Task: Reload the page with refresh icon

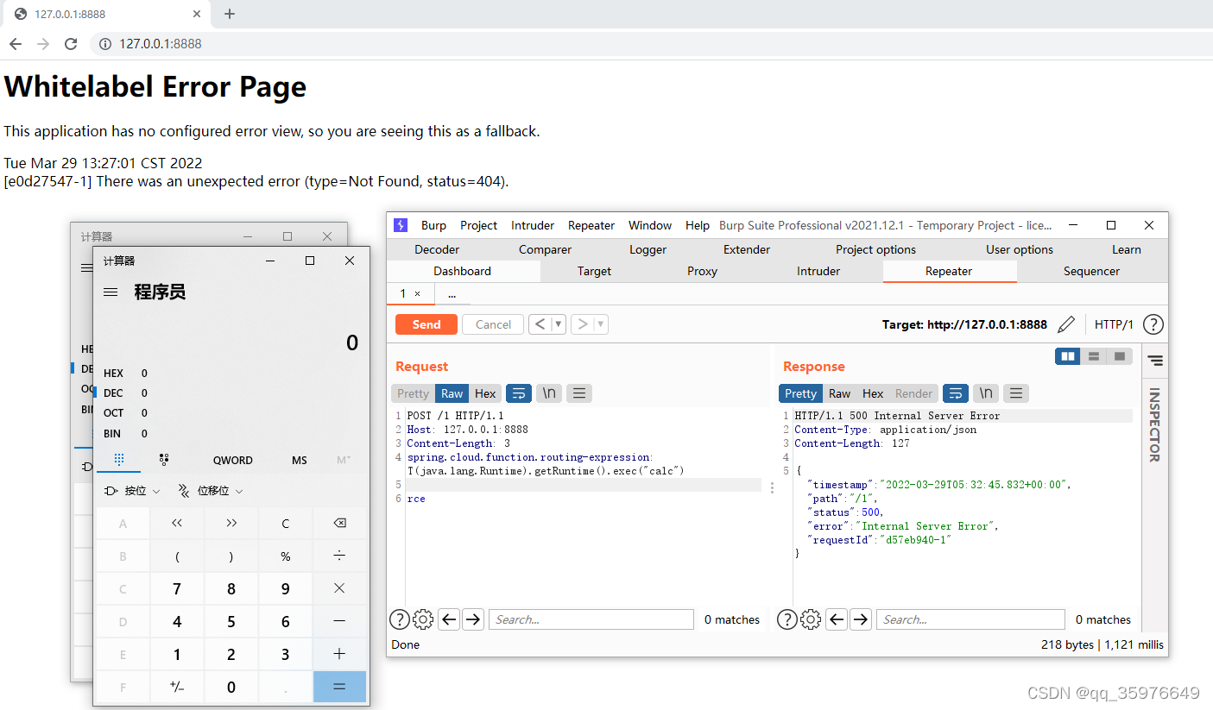Action: tap(71, 43)
